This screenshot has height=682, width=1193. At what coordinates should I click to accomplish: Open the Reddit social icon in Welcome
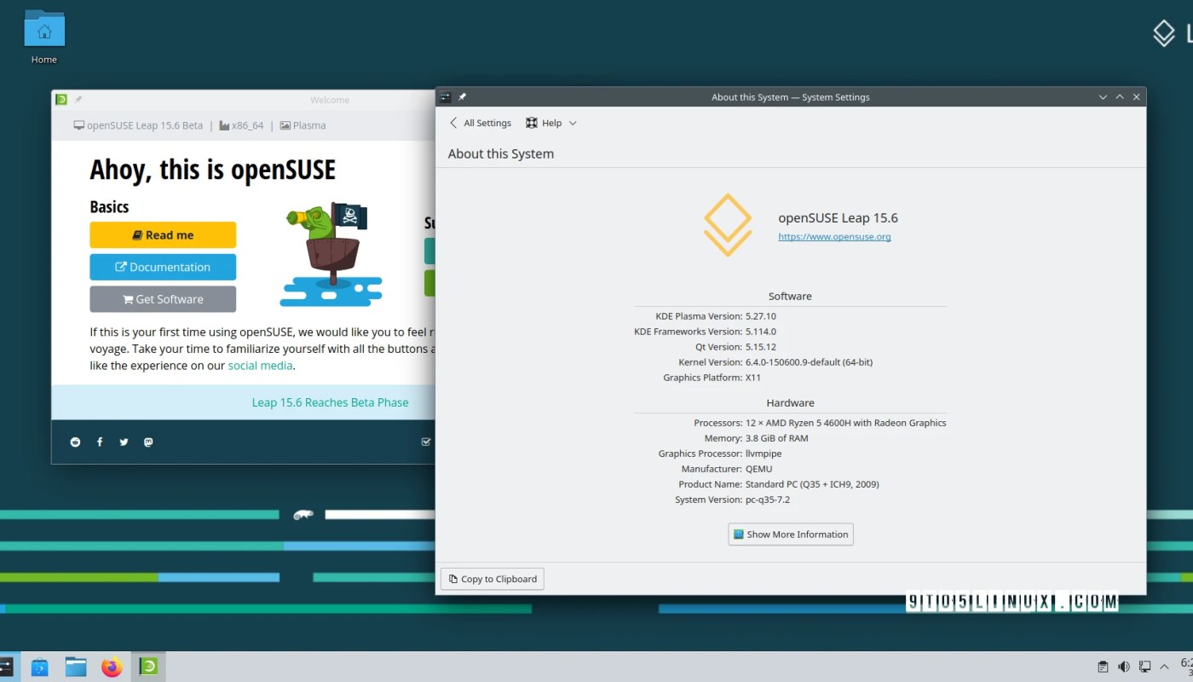pos(75,442)
